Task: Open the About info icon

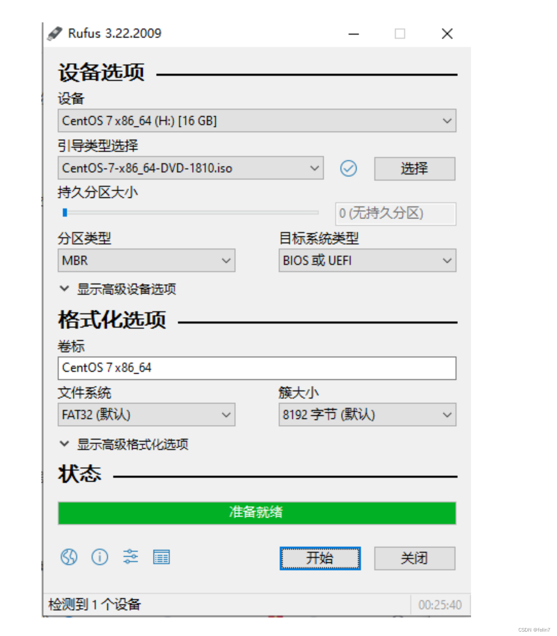Action: 100,557
